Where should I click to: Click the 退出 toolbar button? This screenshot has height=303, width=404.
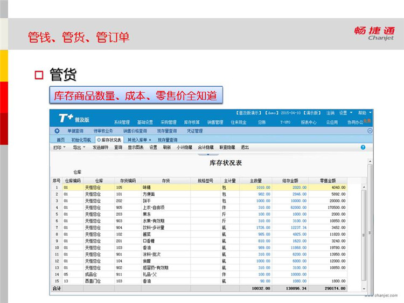[245, 147]
